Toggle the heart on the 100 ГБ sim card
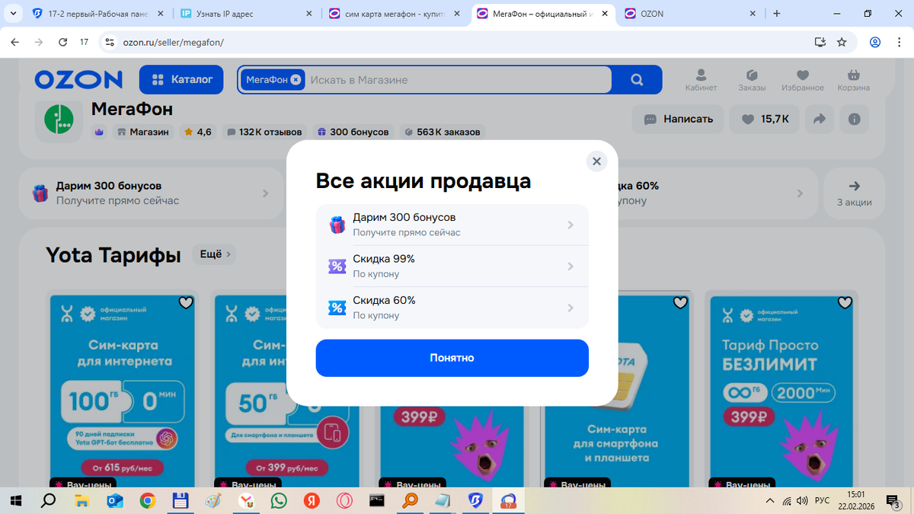 [186, 302]
